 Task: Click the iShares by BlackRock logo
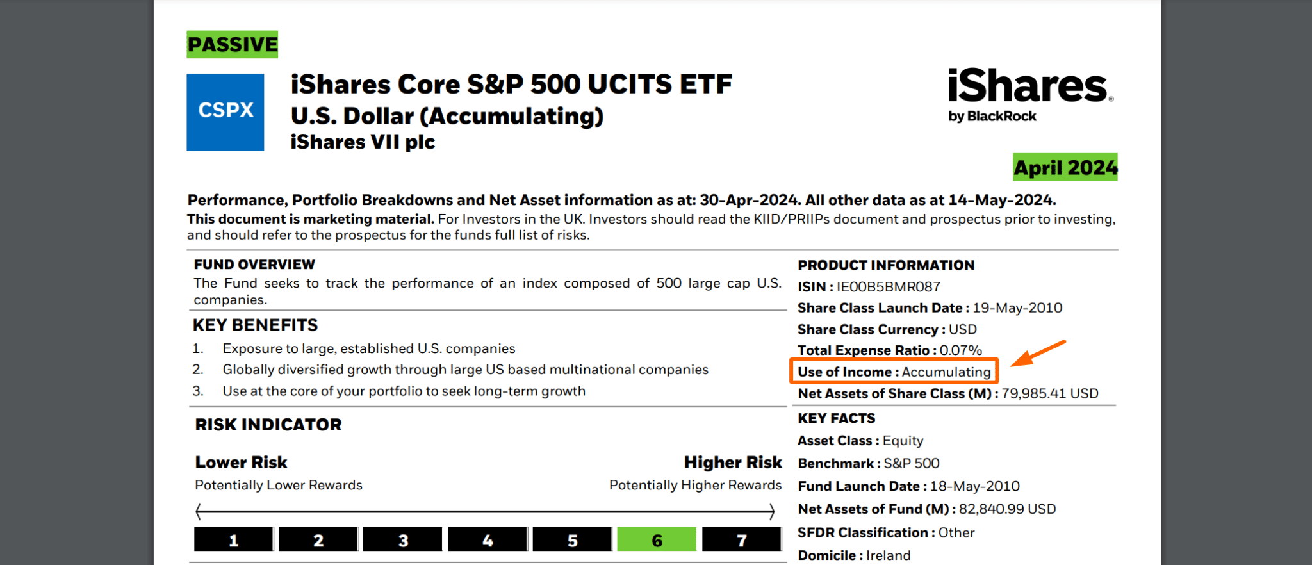tap(1029, 94)
